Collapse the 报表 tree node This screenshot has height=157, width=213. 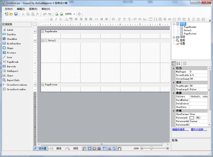pos(174,24)
